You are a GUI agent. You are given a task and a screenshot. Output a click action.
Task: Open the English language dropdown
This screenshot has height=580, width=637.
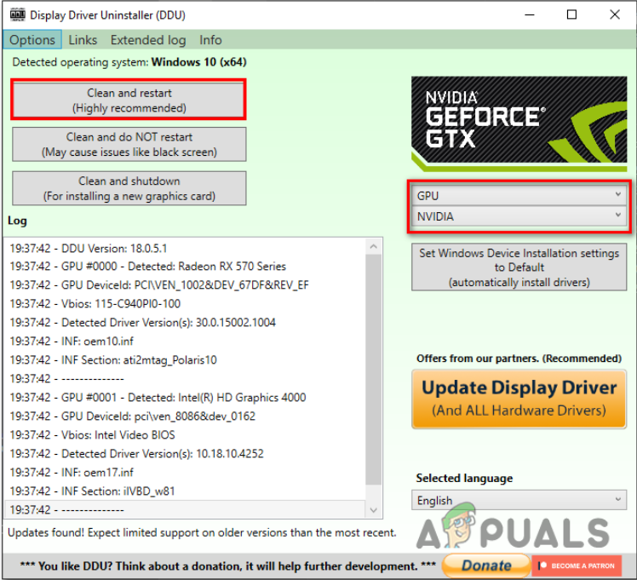[x=519, y=500]
